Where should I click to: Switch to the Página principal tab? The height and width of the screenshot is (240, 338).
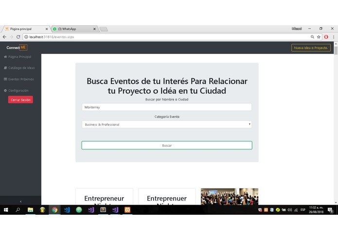click(x=25, y=29)
